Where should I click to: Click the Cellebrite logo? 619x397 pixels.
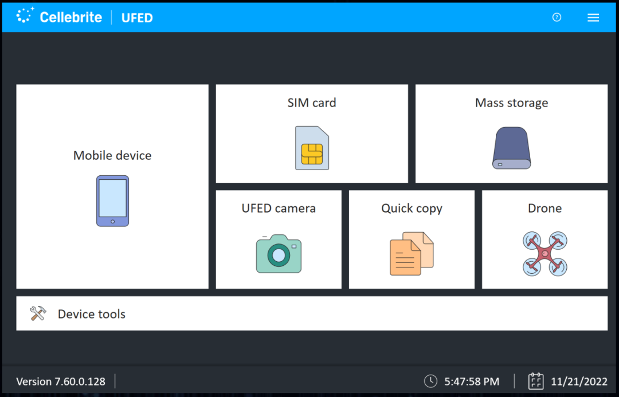point(25,15)
